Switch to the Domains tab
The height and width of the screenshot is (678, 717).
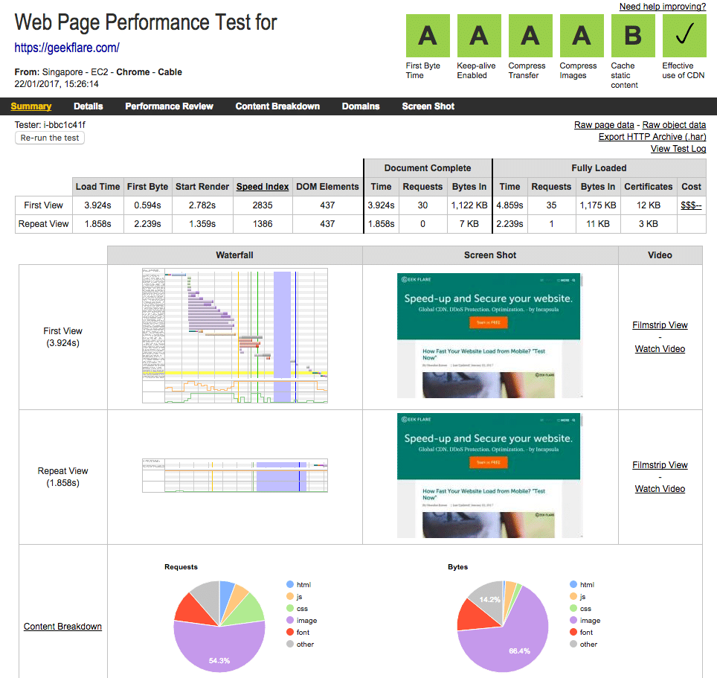tap(360, 106)
